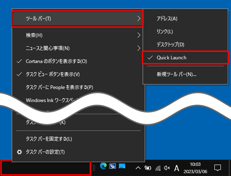Viewport: 231px width, 176px height.
Task: Open the clock showing 10:03
Action: click(x=195, y=168)
